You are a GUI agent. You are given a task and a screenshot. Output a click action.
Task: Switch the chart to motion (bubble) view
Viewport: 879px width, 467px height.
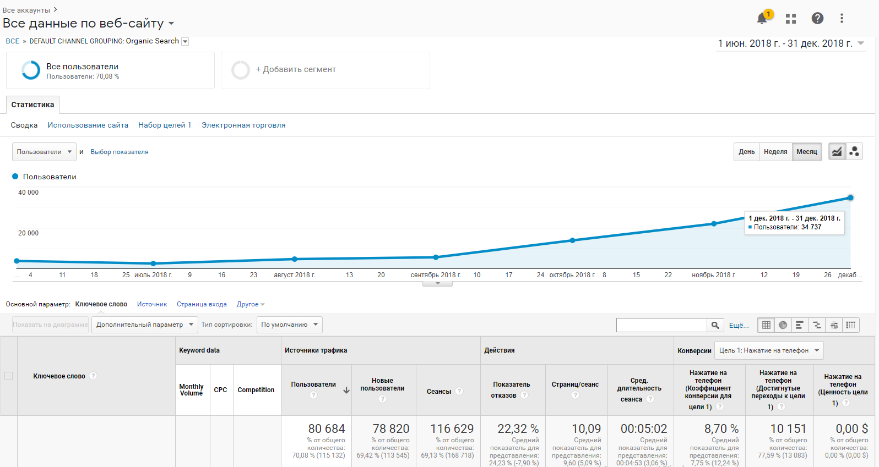coord(854,152)
